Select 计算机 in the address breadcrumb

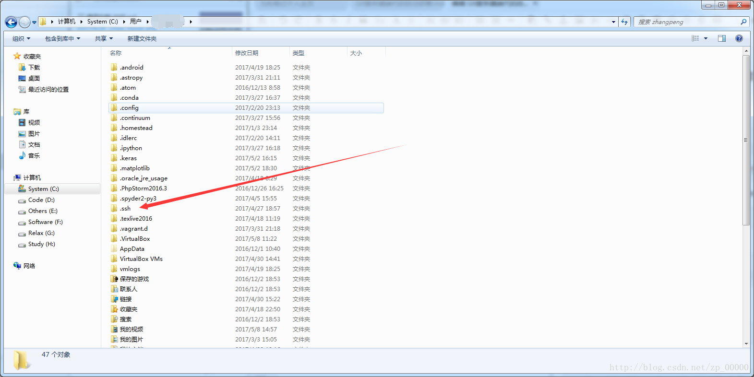coord(67,22)
